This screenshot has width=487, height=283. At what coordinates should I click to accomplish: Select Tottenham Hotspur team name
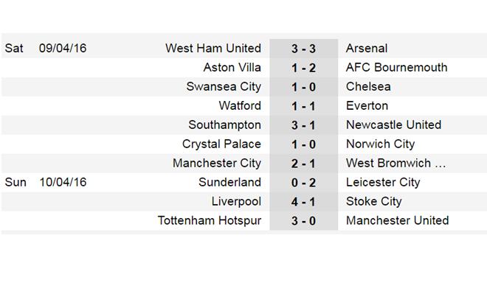(x=210, y=221)
